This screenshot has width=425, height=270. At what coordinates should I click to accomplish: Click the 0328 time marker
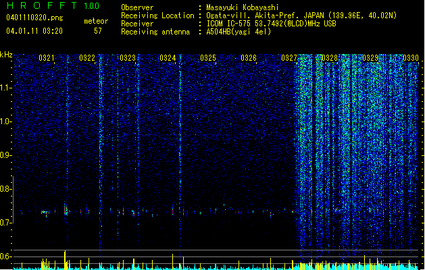tap(330, 58)
